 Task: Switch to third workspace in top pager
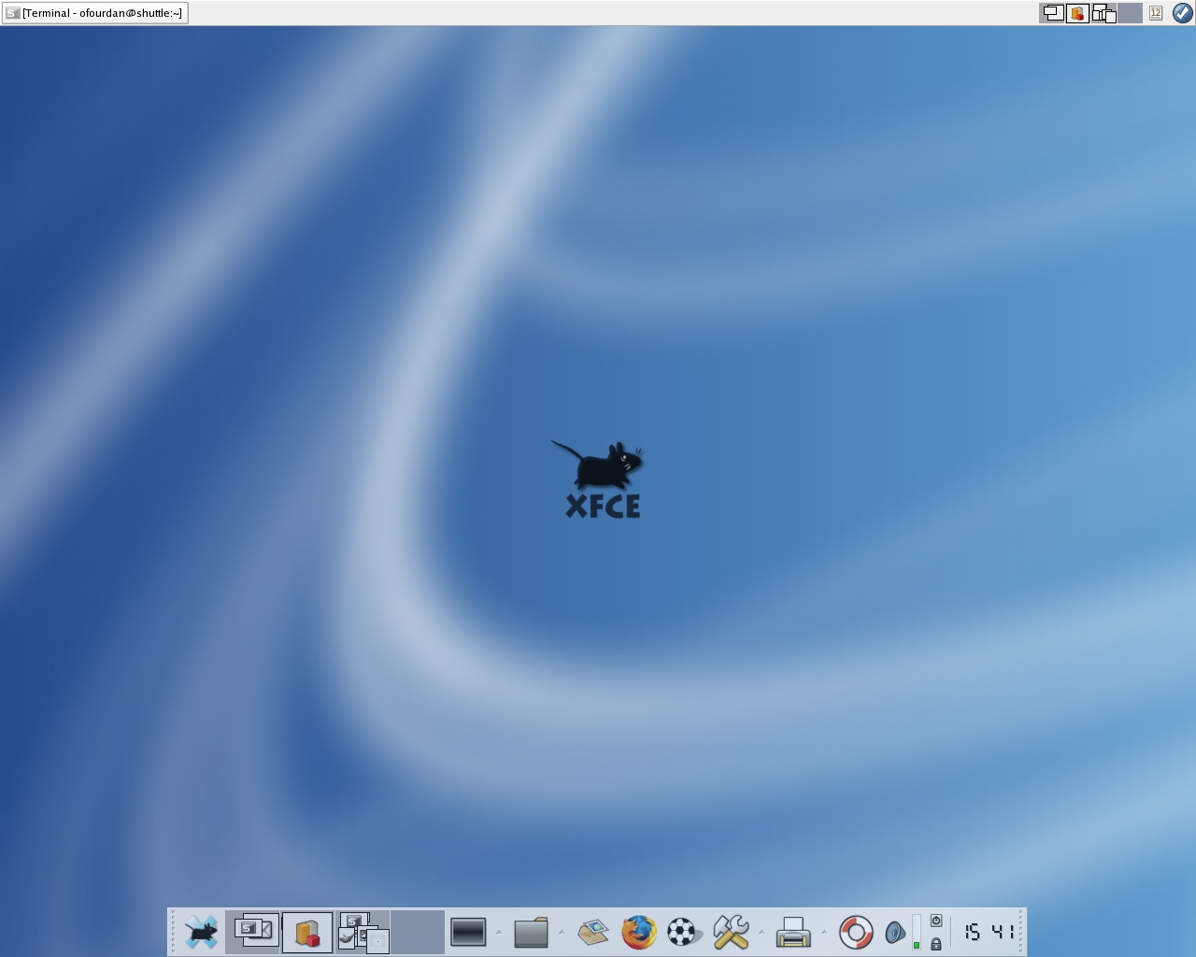pos(1104,13)
